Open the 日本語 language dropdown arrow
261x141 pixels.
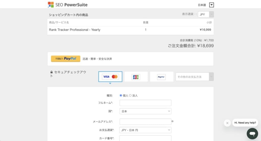[x=211, y=5]
